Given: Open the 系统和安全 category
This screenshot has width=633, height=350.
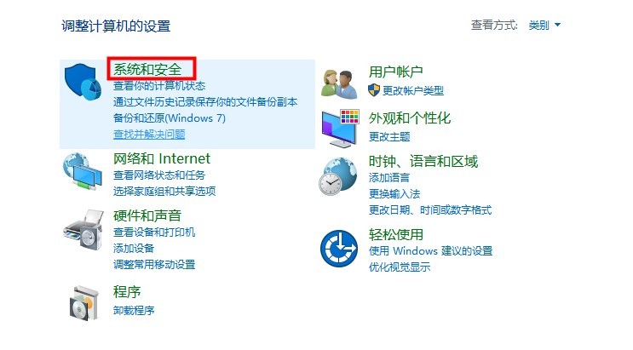Looking at the screenshot, I should click(x=147, y=70).
